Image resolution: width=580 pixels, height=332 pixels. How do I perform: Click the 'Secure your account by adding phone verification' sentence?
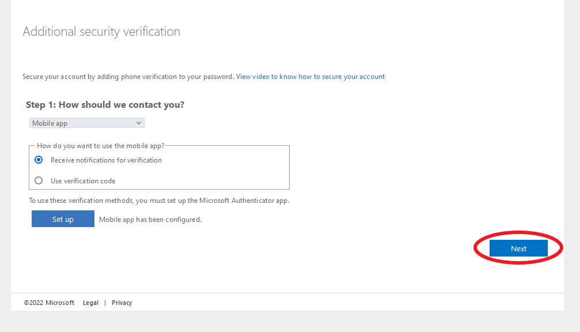click(x=128, y=77)
